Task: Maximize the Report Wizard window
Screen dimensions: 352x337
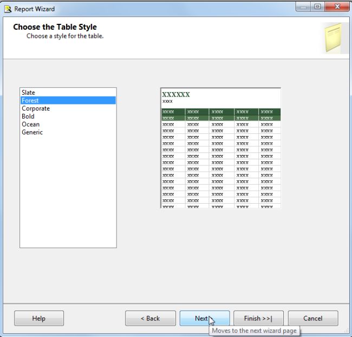Action: (317, 7)
